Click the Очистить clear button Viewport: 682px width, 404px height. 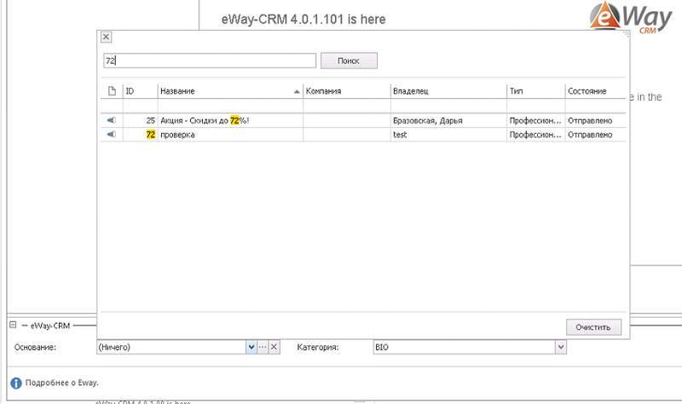click(x=593, y=327)
